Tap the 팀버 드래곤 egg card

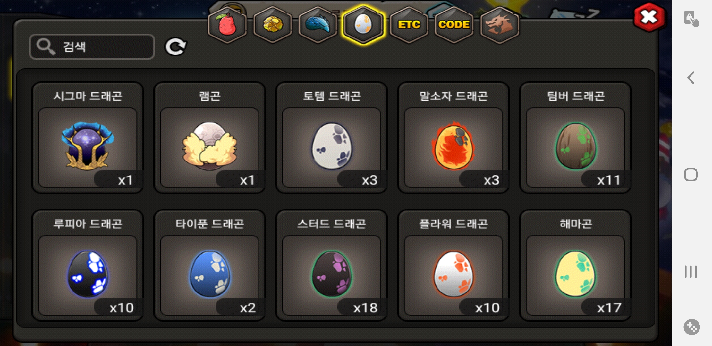pyautogui.click(x=575, y=138)
